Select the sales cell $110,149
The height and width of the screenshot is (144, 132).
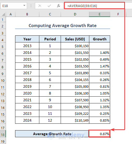[75, 120]
